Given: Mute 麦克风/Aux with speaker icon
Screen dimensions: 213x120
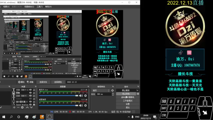Looking at the screenshot, I should click(x=81, y=96).
